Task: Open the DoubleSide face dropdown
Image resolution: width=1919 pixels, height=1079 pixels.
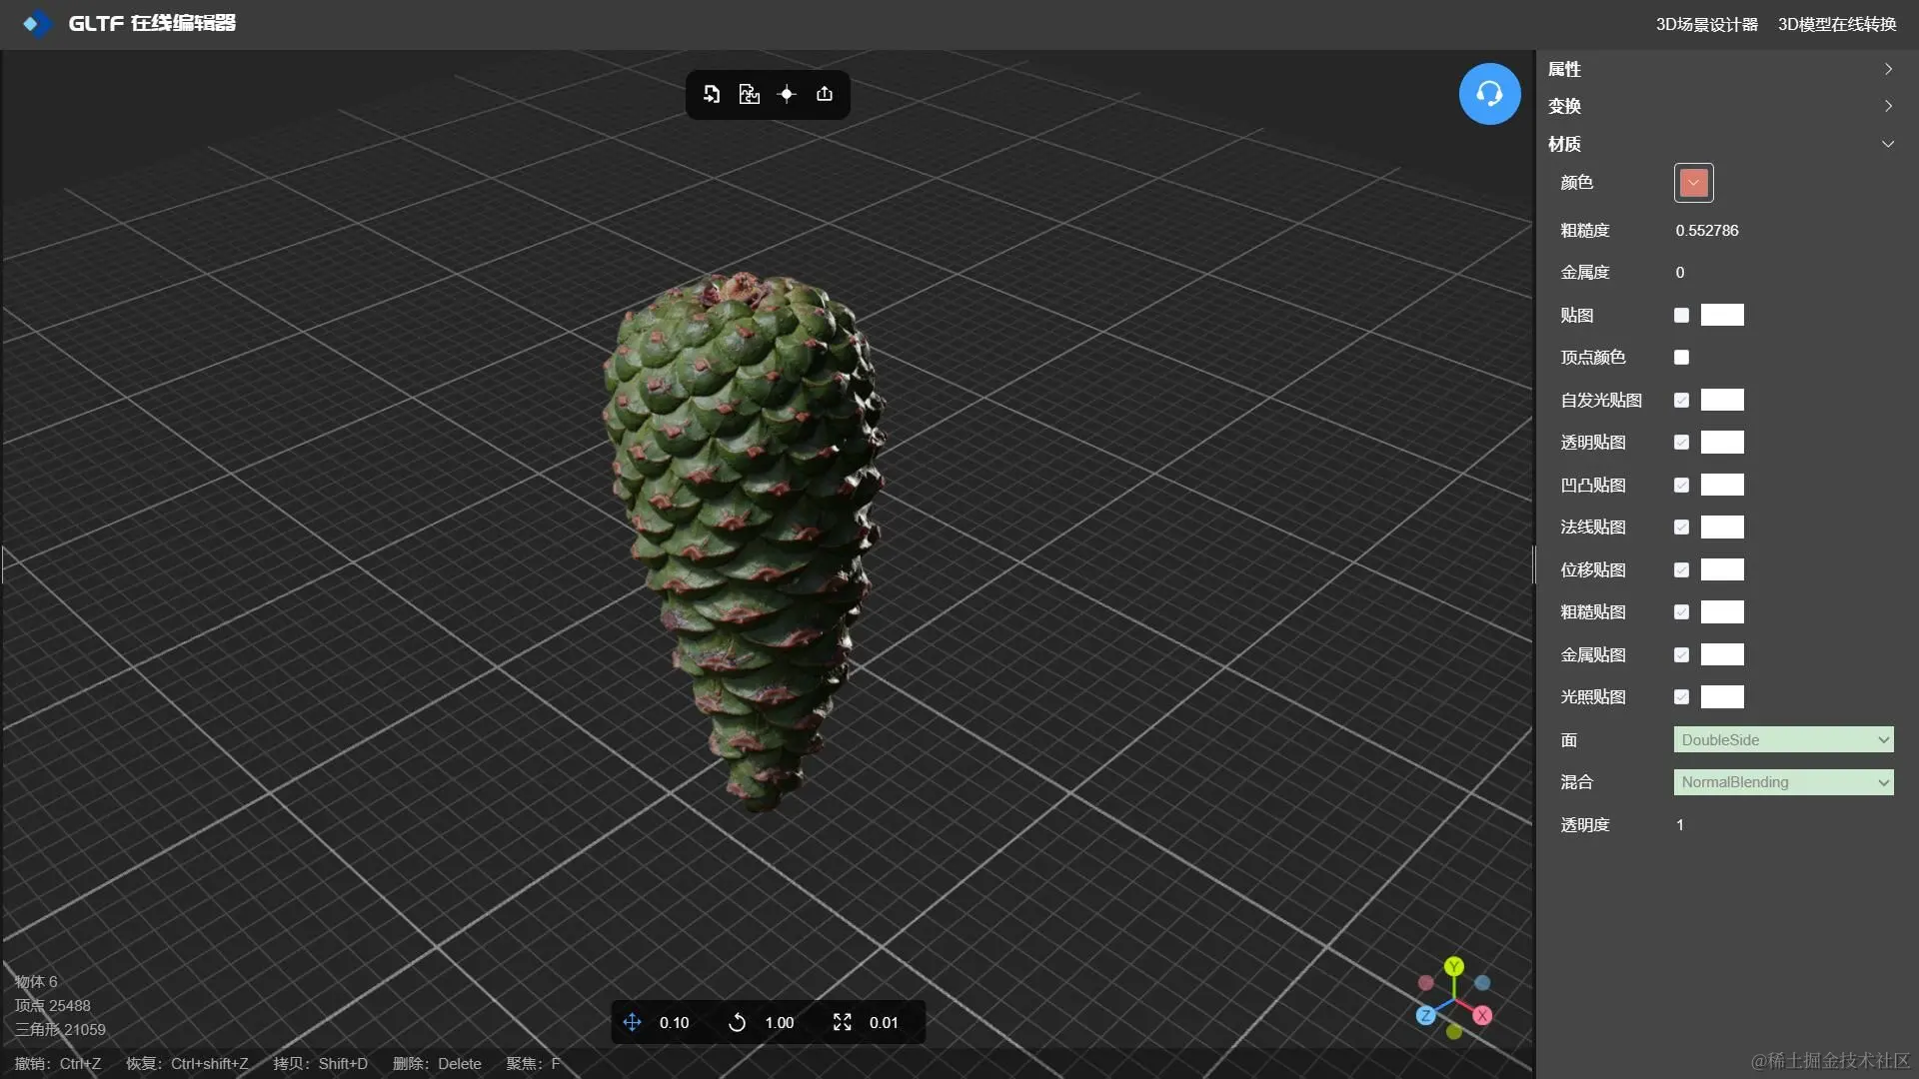Action: click(1783, 739)
